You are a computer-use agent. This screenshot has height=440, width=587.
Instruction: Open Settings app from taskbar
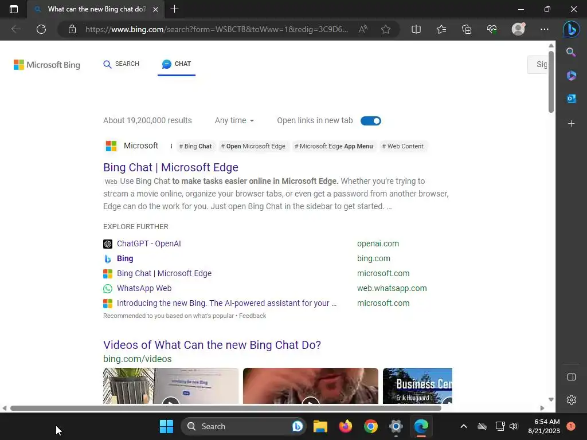[x=396, y=426]
